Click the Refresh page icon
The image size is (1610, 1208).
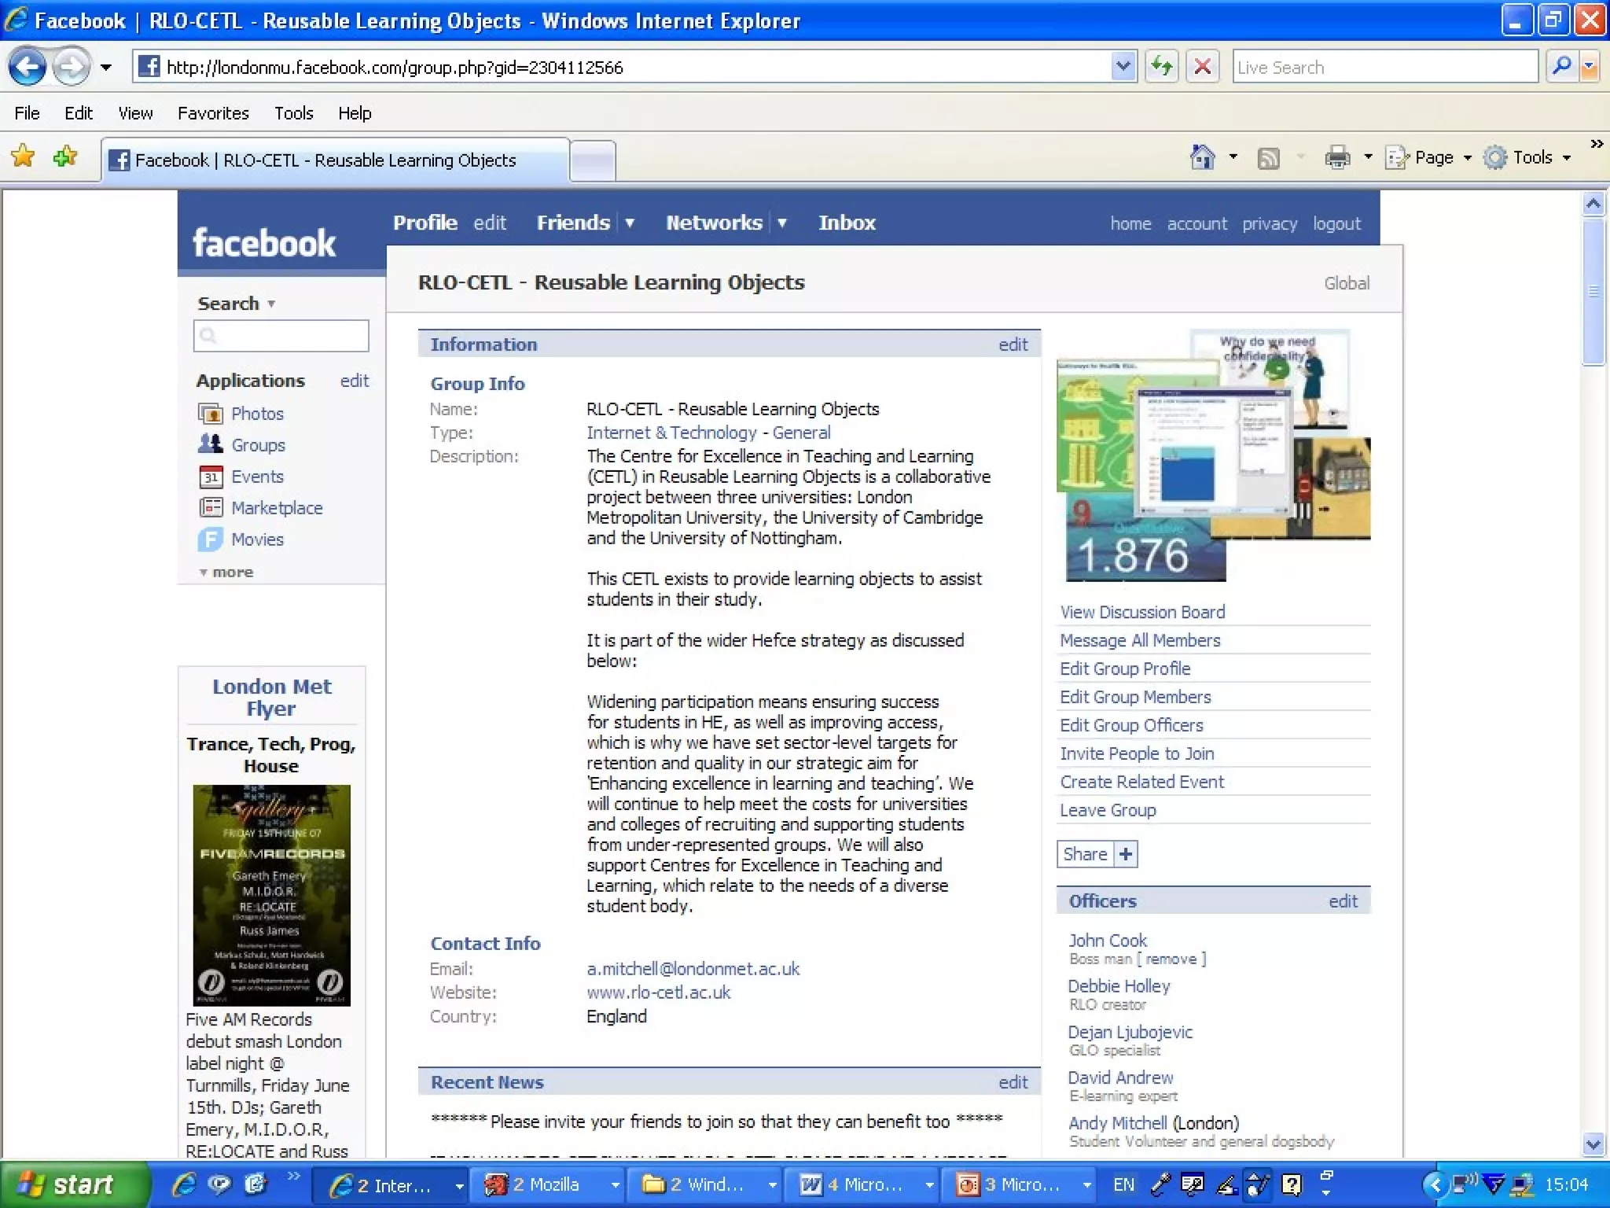pyautogui.click(x=1162, y=67)
